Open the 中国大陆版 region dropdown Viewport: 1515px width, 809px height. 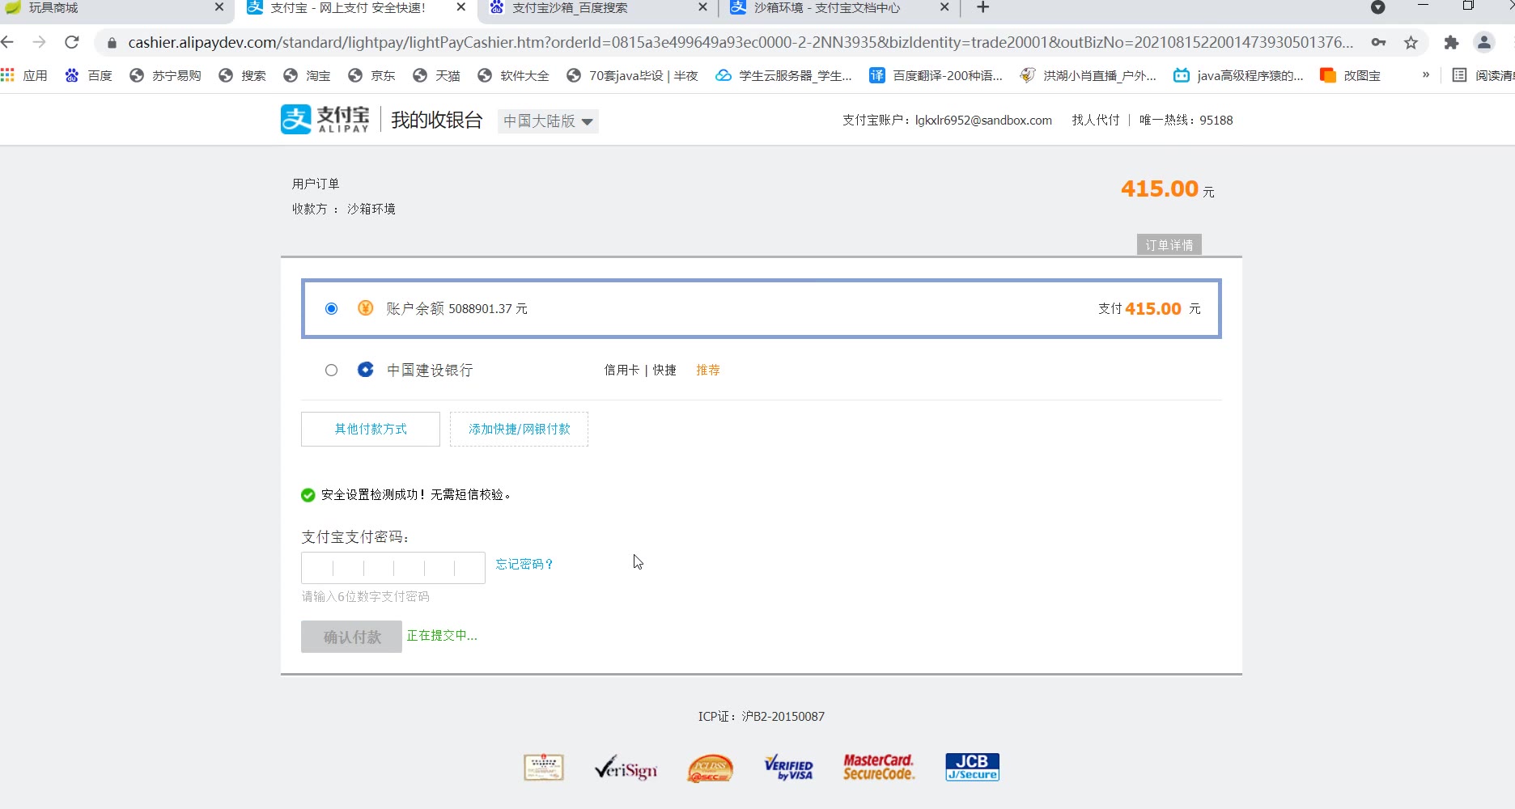click(548, 121)
